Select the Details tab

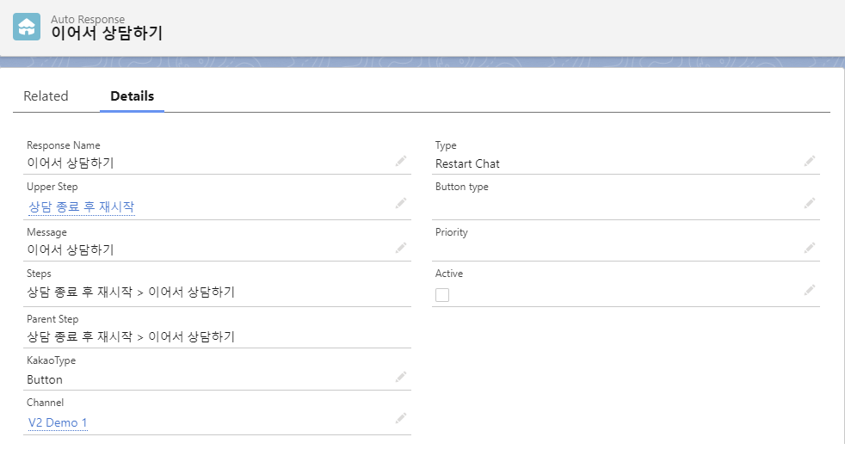(x=132, y=96)
